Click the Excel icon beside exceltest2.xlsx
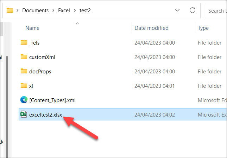Image resolution: width=227 pixels, height=158 pixels. (24, 114)
